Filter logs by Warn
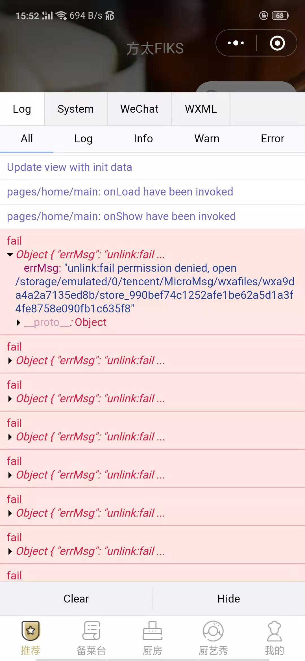 coord(207,139)
